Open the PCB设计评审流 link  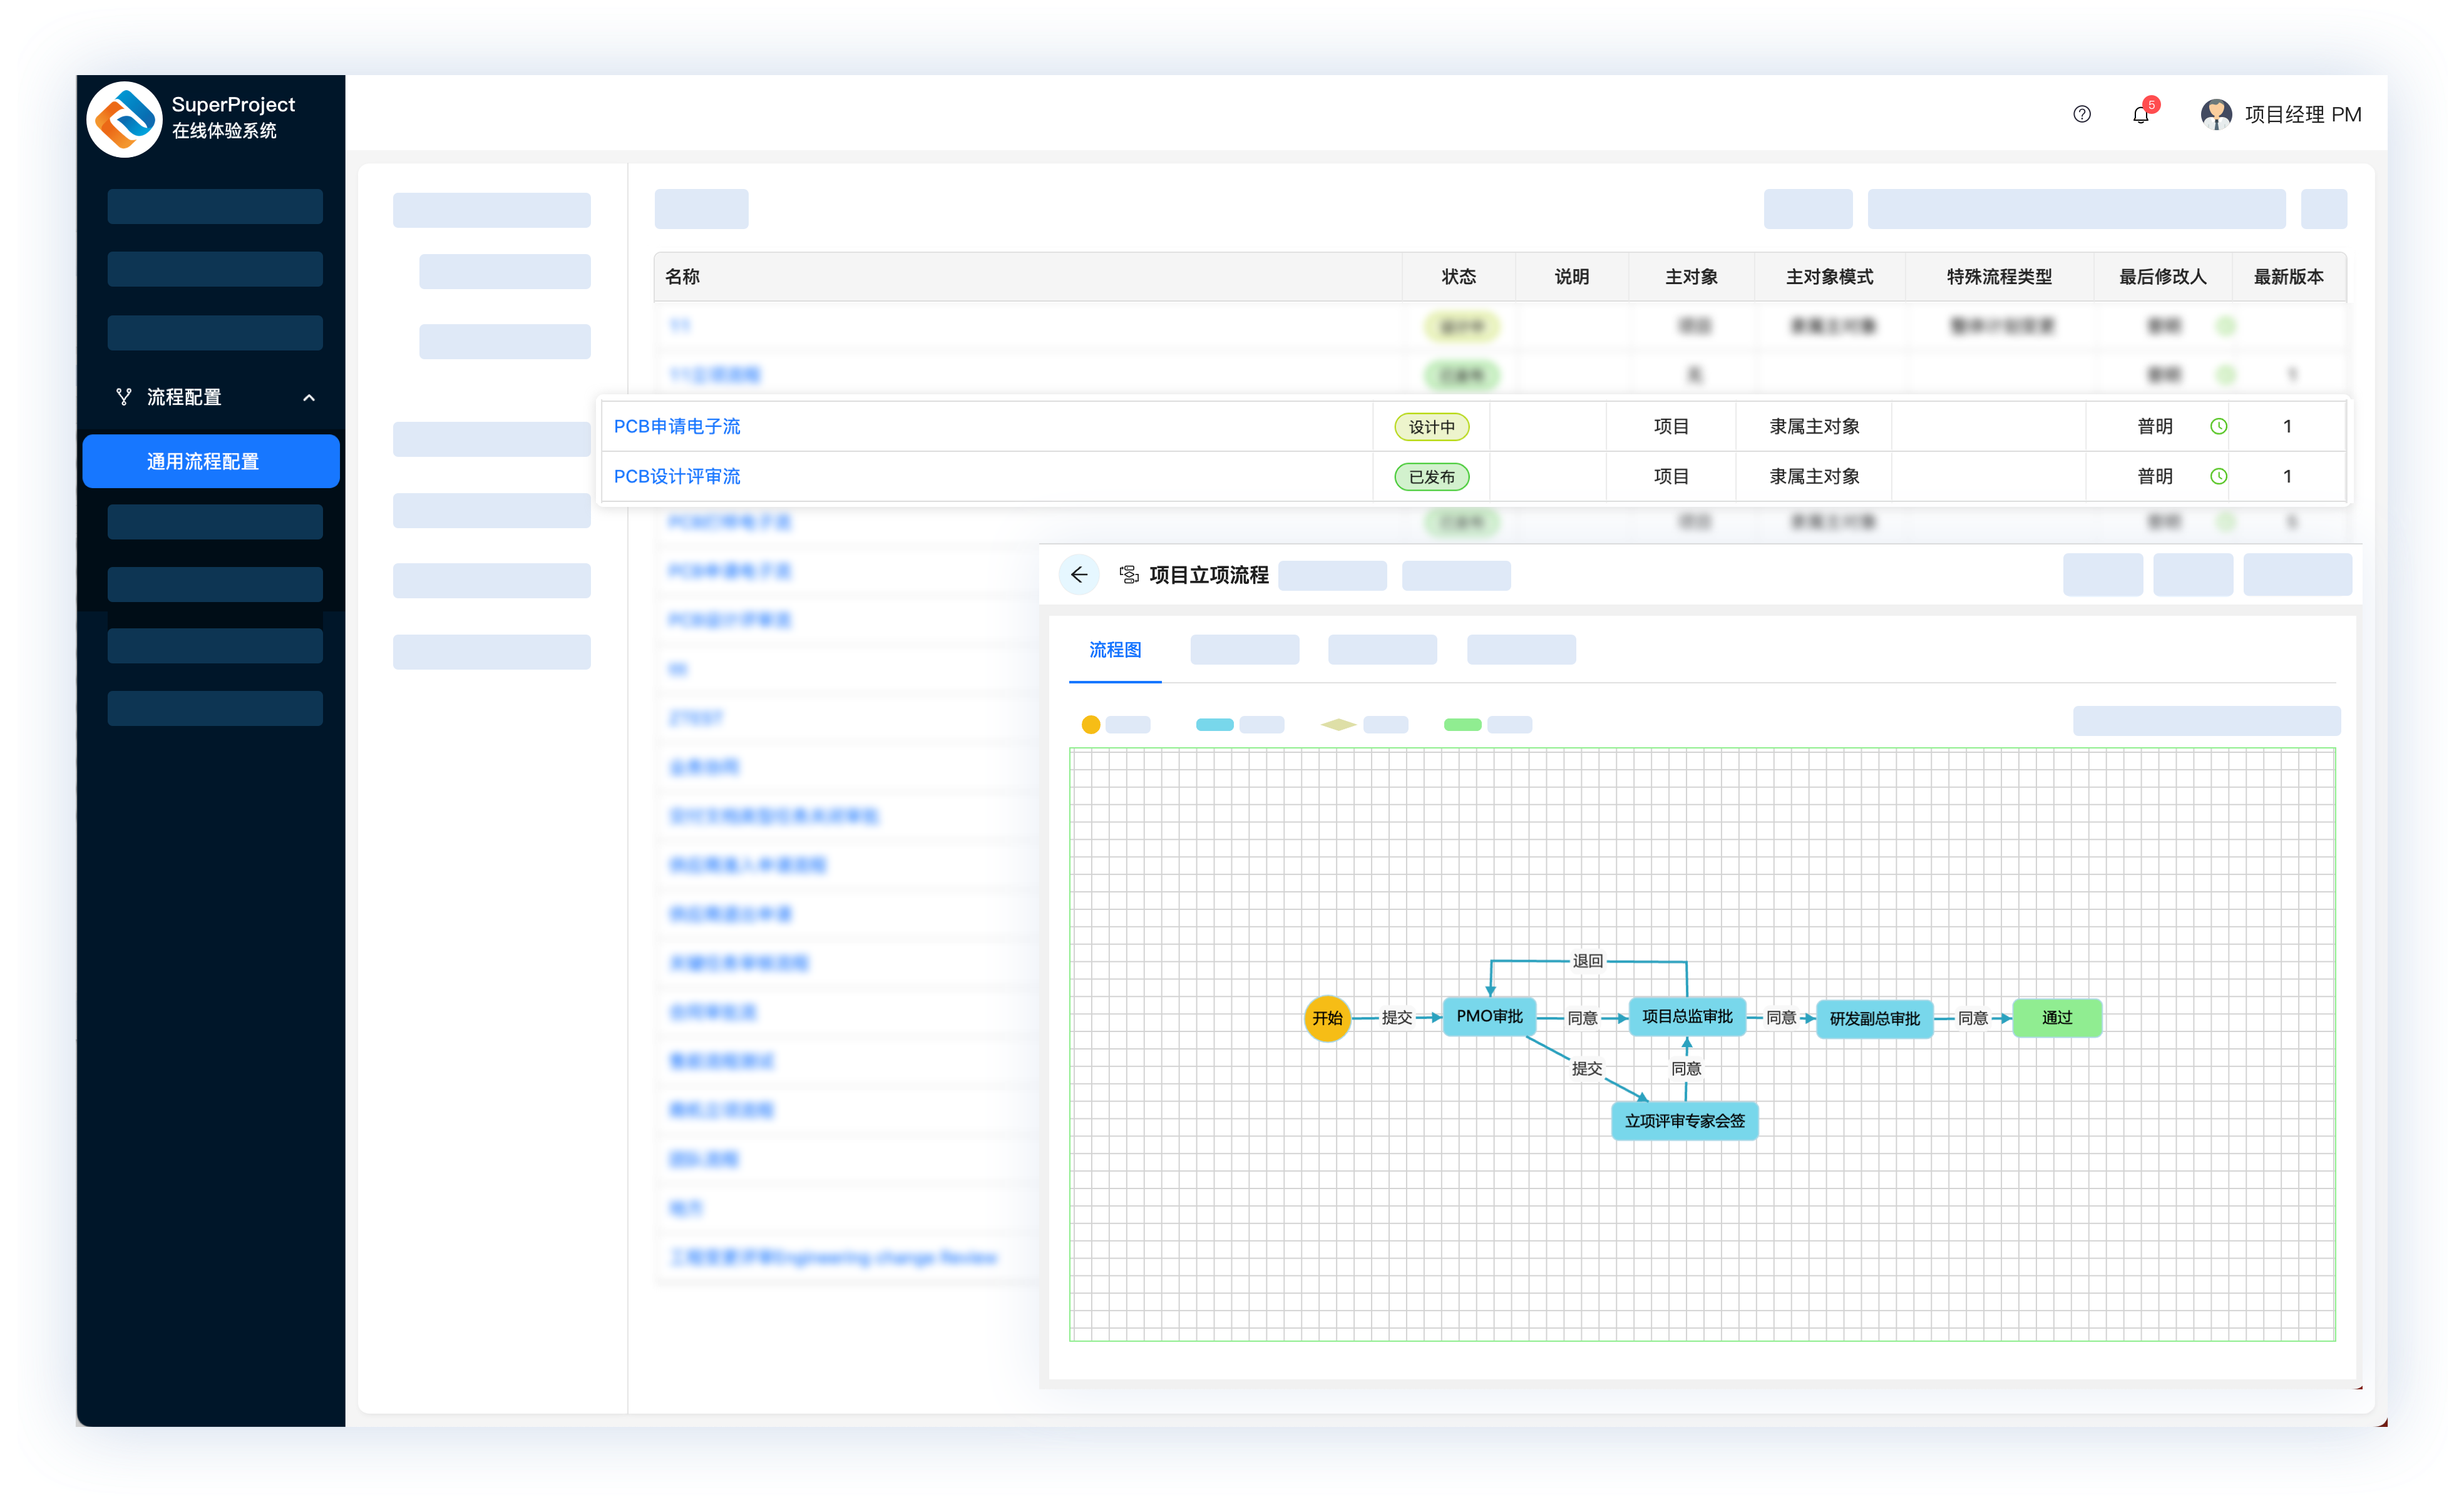677,476
